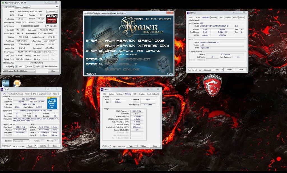Screen dimensions: 287x173
Task: Click SAVE RESULT in Heaven window
Action: pyautogui.click(x=121, y=64)
